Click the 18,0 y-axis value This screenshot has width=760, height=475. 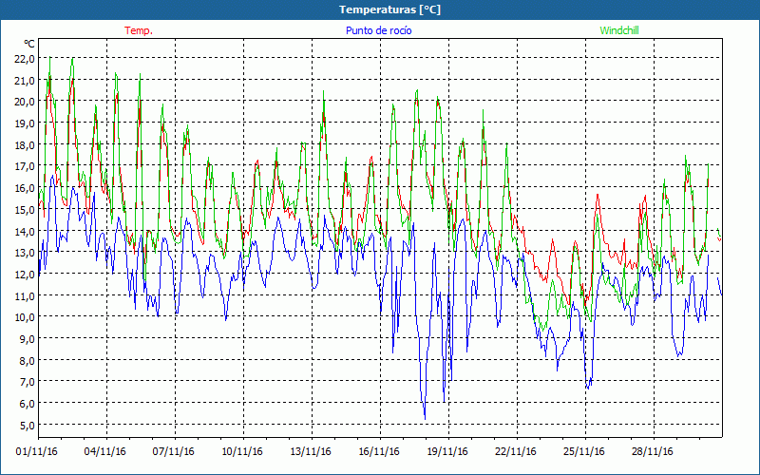(x=26, y=145)
